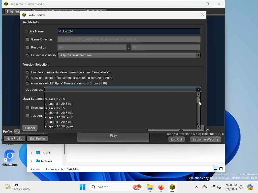Viewport: 258px width, 193px height.
Task: Close the Profile Editor dialog
Action: [203, 15]
